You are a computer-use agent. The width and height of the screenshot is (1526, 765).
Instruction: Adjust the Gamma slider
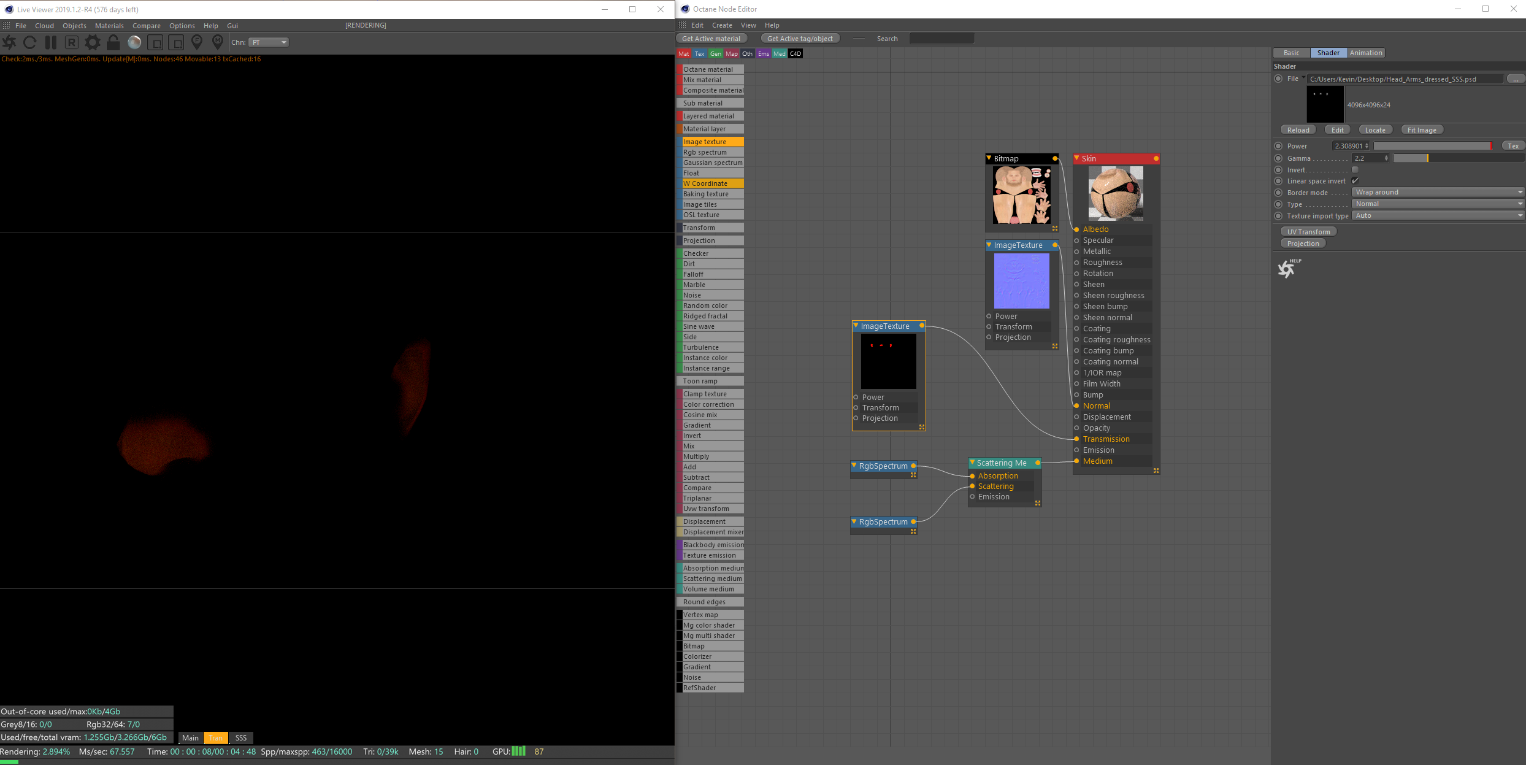tap(1427, 158)
